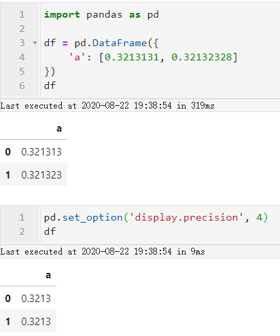This screenshot has height=336, width=280.
Task: Select cell 0.321313 in first output
Action: pyautogui.click(x=41, y=152)
